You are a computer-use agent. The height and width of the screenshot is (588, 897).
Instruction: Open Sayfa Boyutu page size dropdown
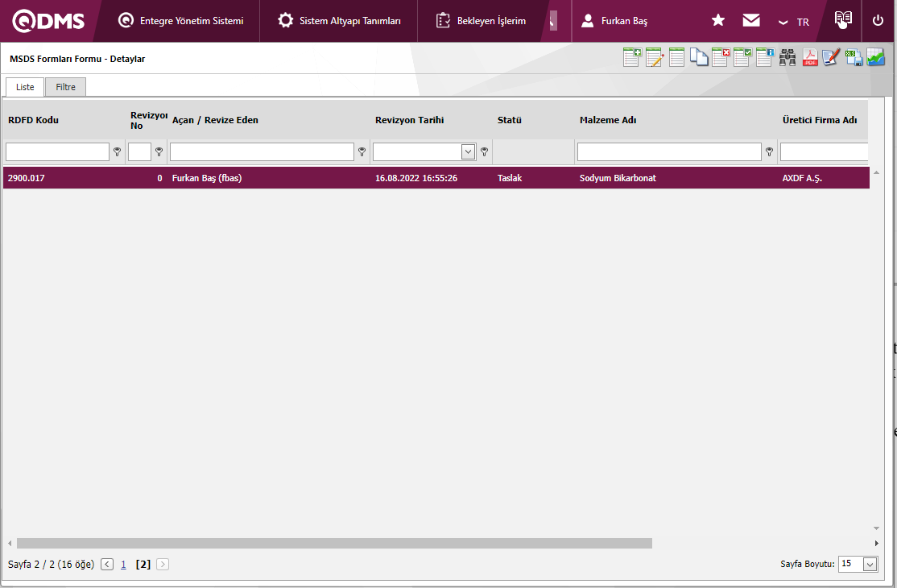(870, 564)
